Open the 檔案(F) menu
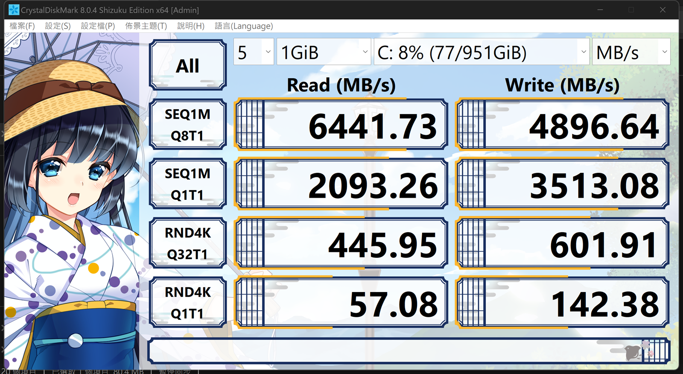 point(22,26)
